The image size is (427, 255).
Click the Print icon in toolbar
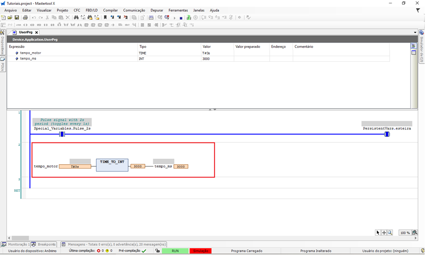point(25,17)
